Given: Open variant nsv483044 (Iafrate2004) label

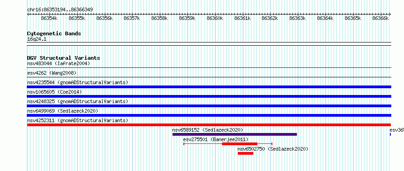Looking at the screenshot, I should [x=59, y=63].
